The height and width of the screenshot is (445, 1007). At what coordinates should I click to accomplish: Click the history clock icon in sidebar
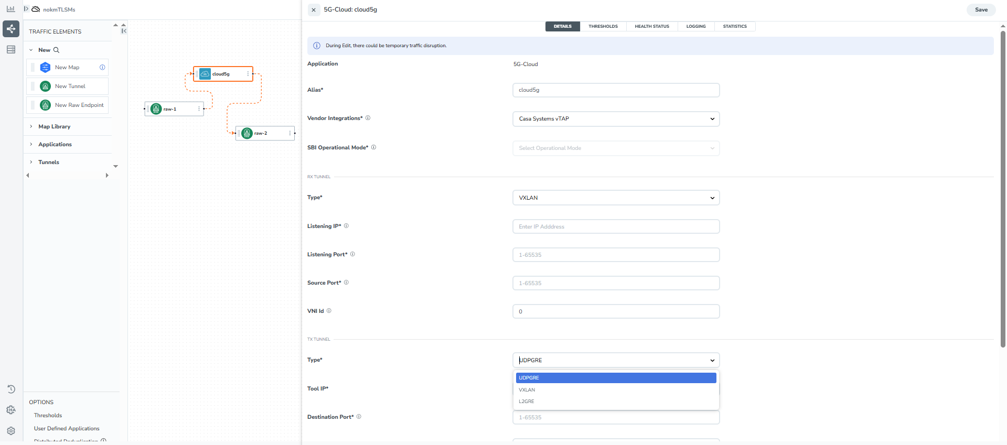11,389
